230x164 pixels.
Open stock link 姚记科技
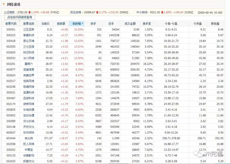29,52
